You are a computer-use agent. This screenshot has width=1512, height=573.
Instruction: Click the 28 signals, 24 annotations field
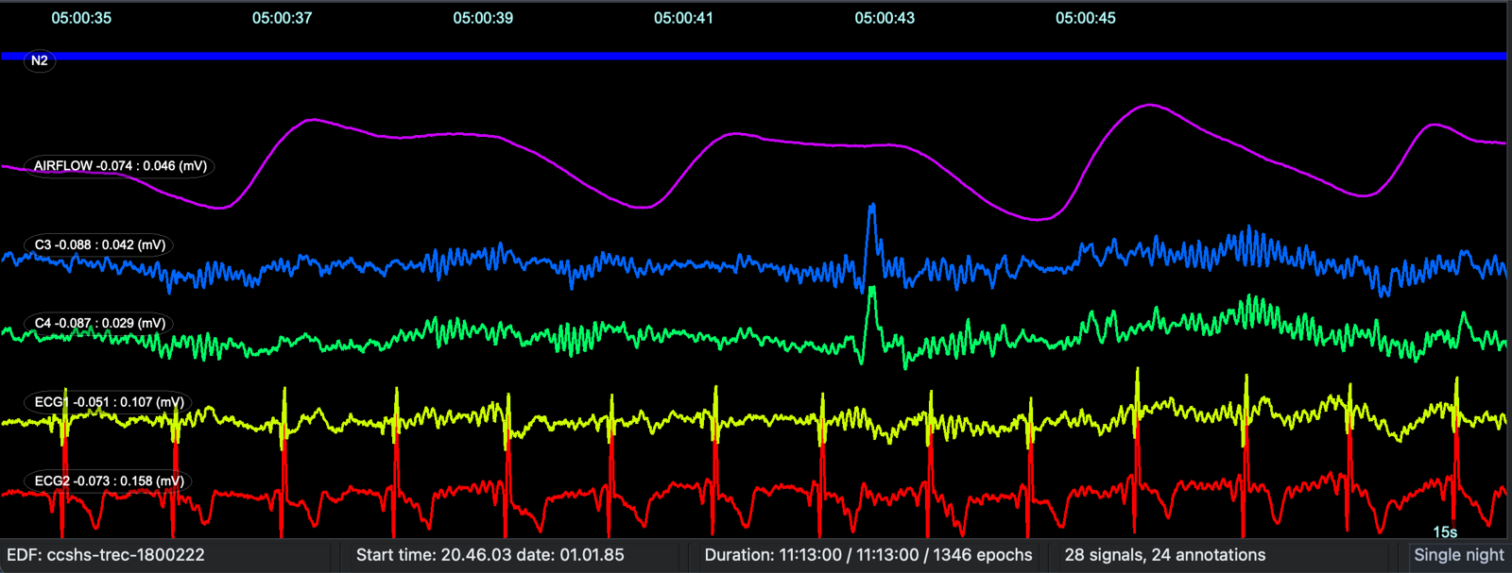[x=1165, y=555]
